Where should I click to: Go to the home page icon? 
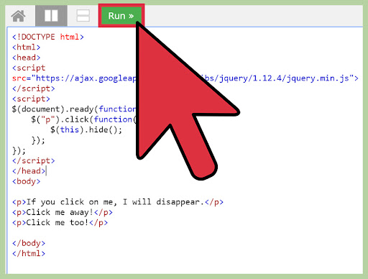pos(18,16)
